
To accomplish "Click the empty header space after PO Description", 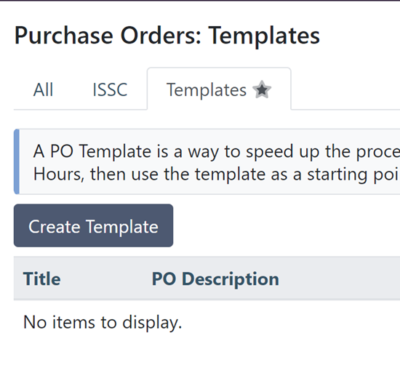I will click(x=340, y=279).
